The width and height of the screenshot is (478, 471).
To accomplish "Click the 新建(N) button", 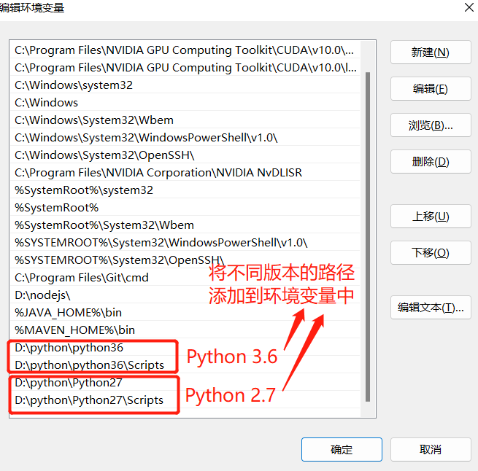I will click(431, 52).
